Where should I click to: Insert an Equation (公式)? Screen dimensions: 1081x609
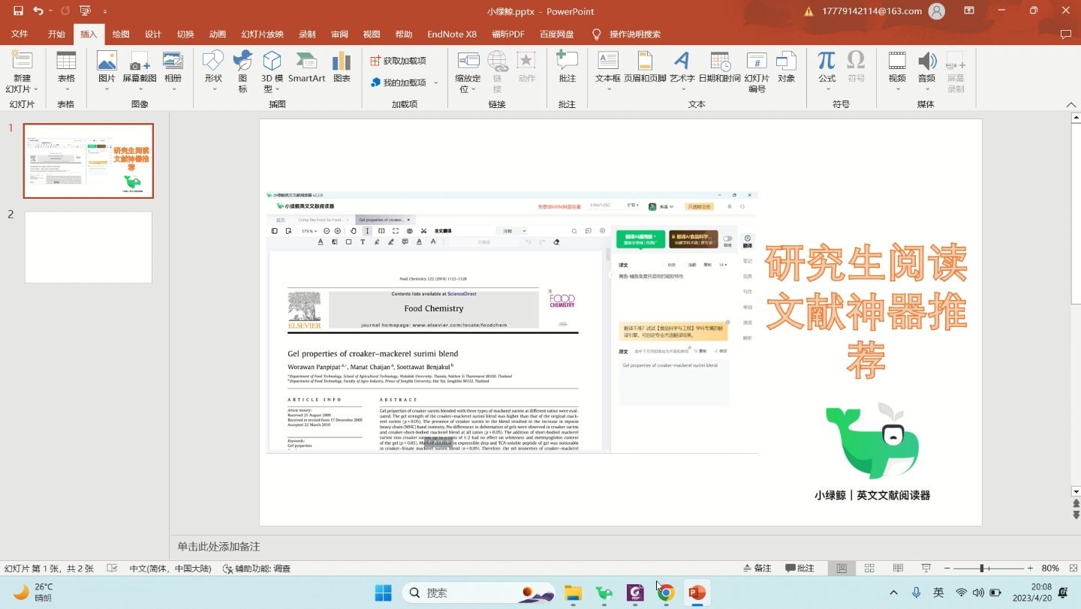click(x=827, y=72)
